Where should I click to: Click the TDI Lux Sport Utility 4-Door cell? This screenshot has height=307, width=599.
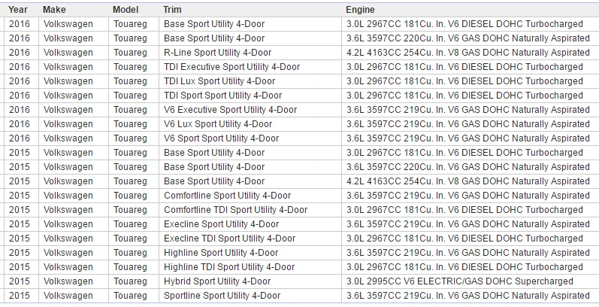coord(250,81)
